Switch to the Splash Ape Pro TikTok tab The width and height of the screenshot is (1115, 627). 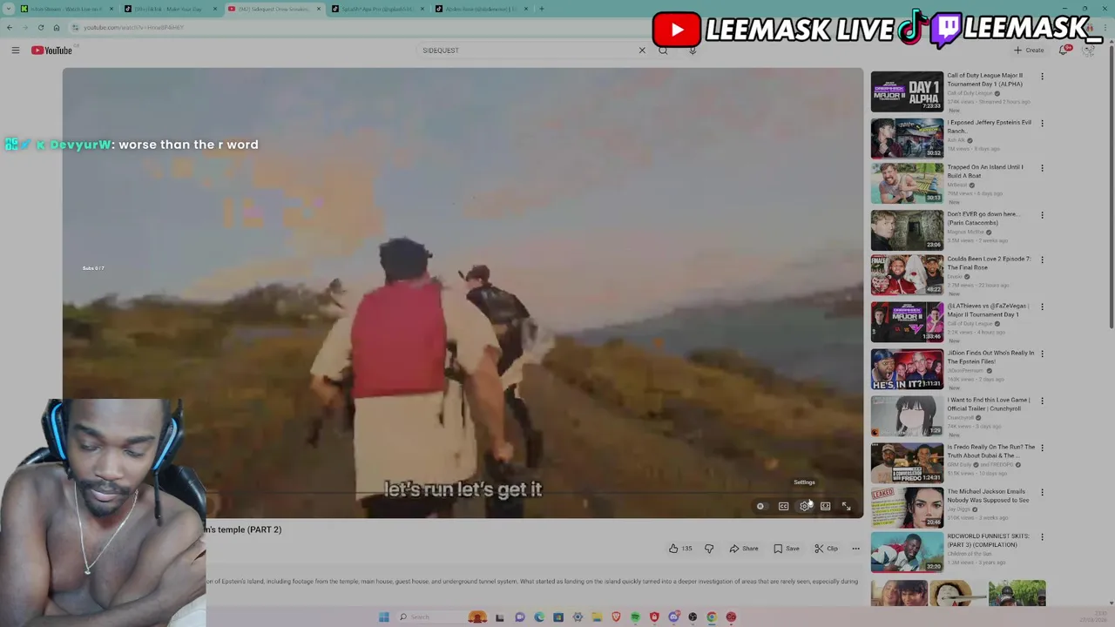tap(378, 9)
